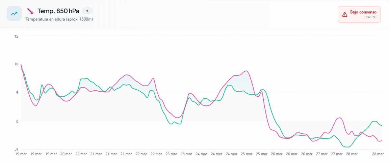This screenshot has height=163, width=389.
Task: Select the Temp. 850 hPa title
Action: point(58,11)
